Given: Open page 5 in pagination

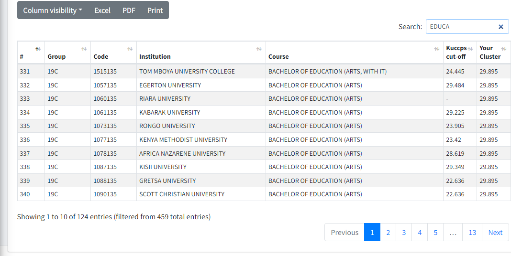Looking at the screenshot, I should click(x=435, y=233).
